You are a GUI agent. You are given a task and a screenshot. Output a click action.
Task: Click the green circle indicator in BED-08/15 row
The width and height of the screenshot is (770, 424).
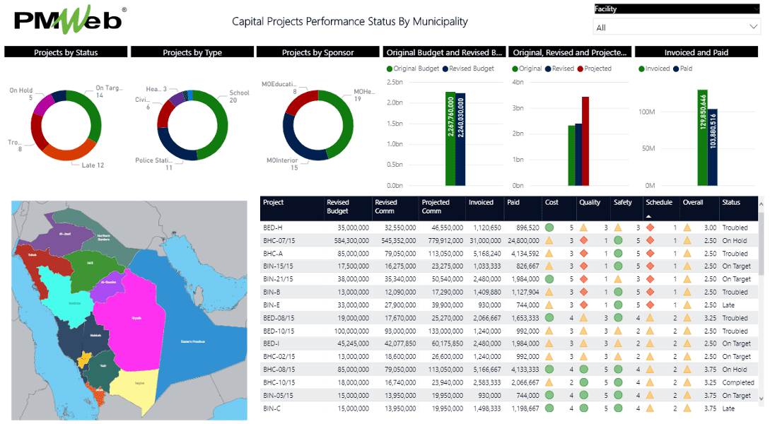click(x=550, y=317)
